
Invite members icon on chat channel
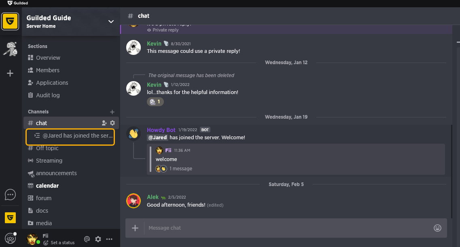(104, 123)
